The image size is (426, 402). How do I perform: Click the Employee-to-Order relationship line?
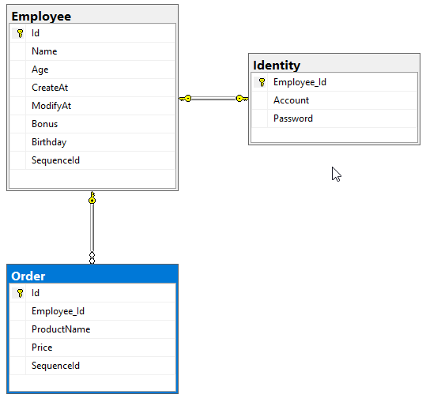92,227
